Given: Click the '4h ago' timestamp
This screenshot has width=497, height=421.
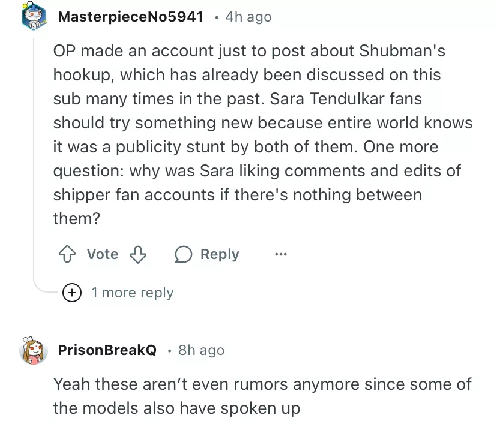Looking at the screenshot, I should pos(248,17).
